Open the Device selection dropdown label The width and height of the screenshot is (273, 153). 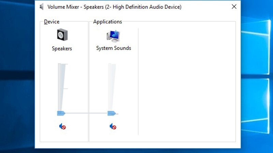[52, 22]
